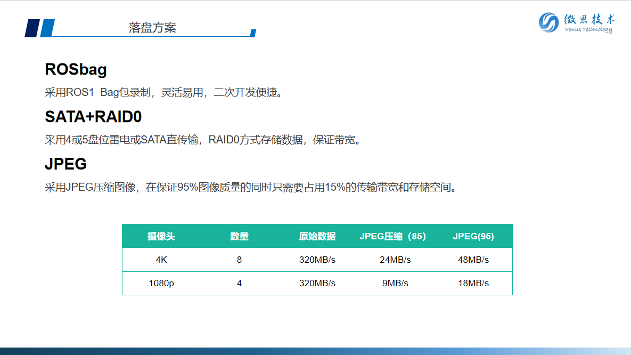Image resolution: width=631 pixels, height=355 pixels.
Task: Click the JPEG(95) column header
Action: coord(473,236)
